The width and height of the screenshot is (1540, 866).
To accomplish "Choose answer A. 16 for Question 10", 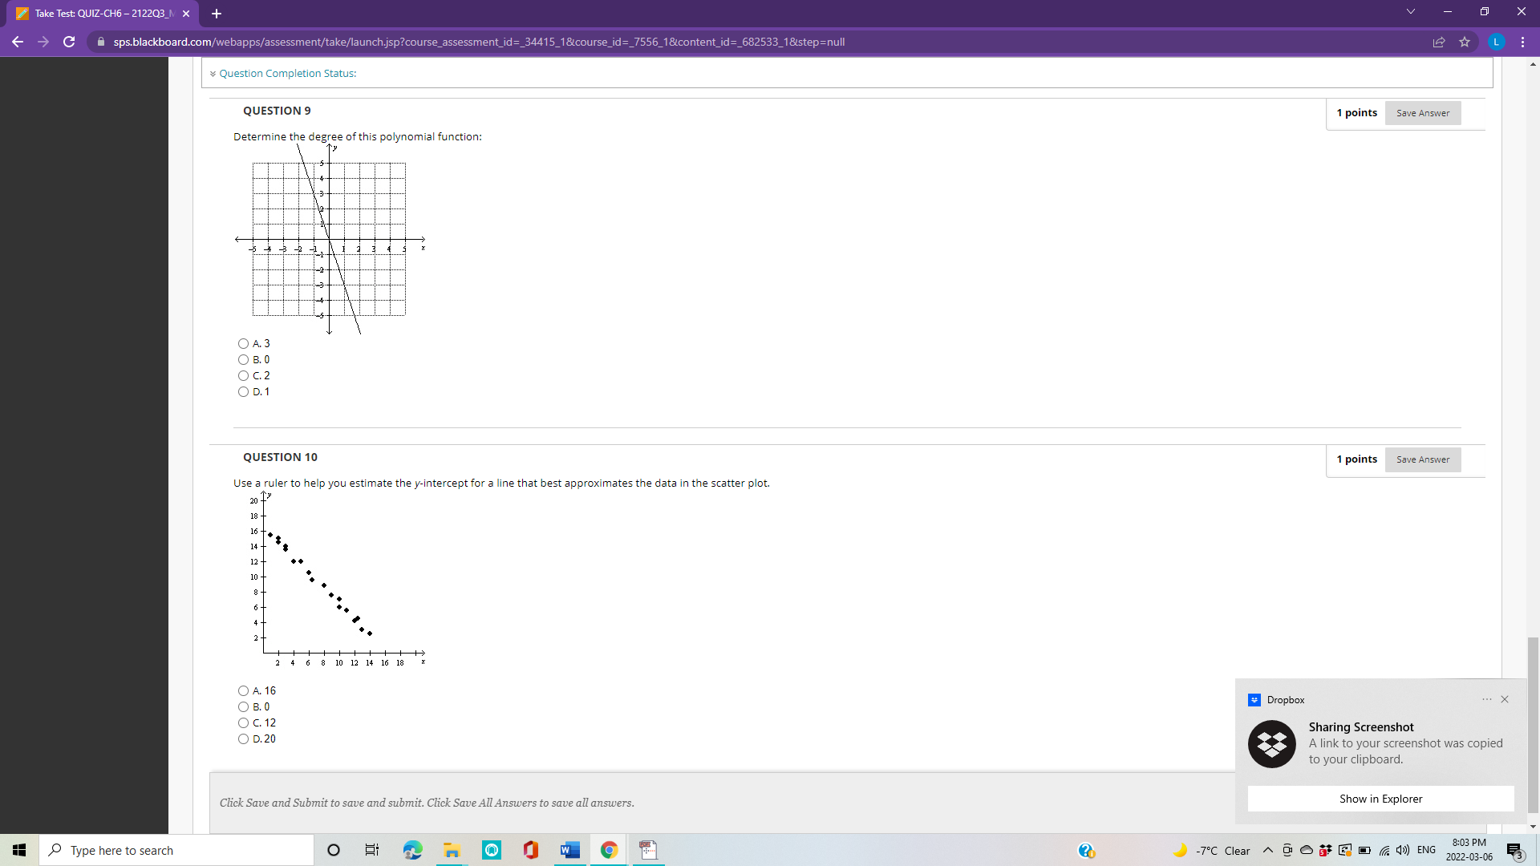I will tap(243, 691).
